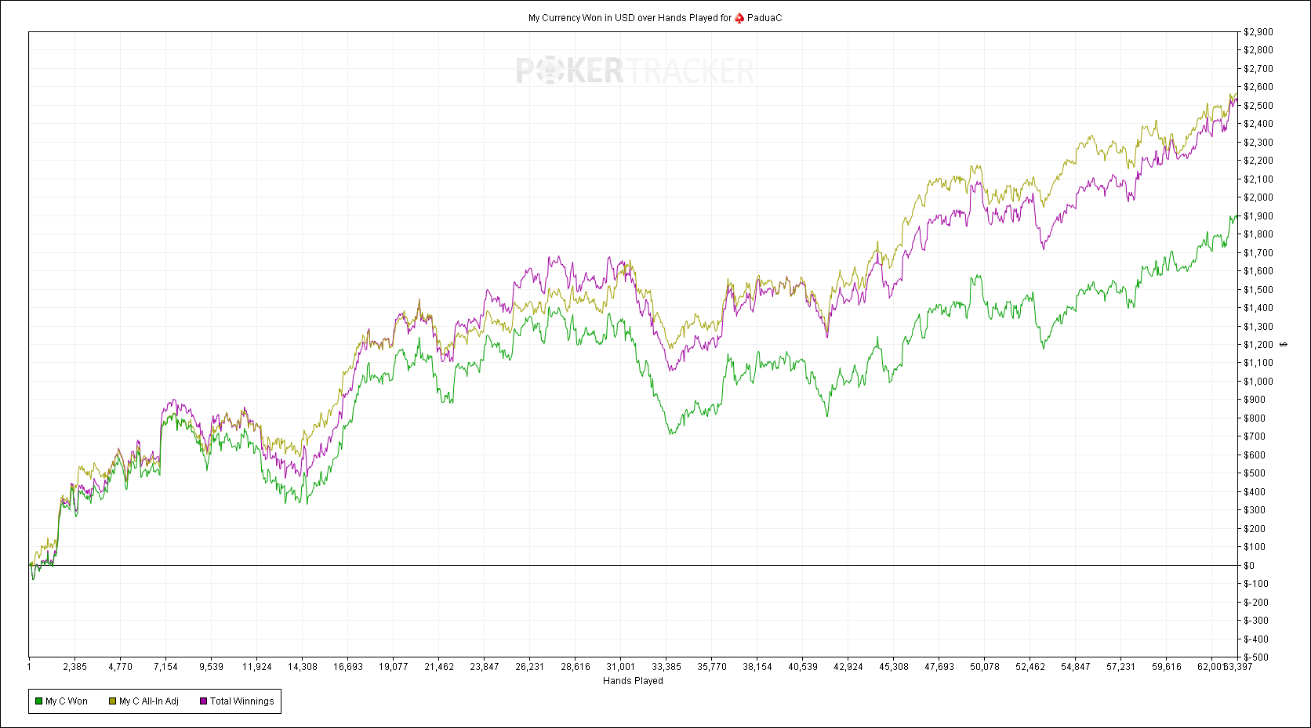Screen dimensions: 1311x728
Task: Click the chart title text
Action: pos(655,17)
